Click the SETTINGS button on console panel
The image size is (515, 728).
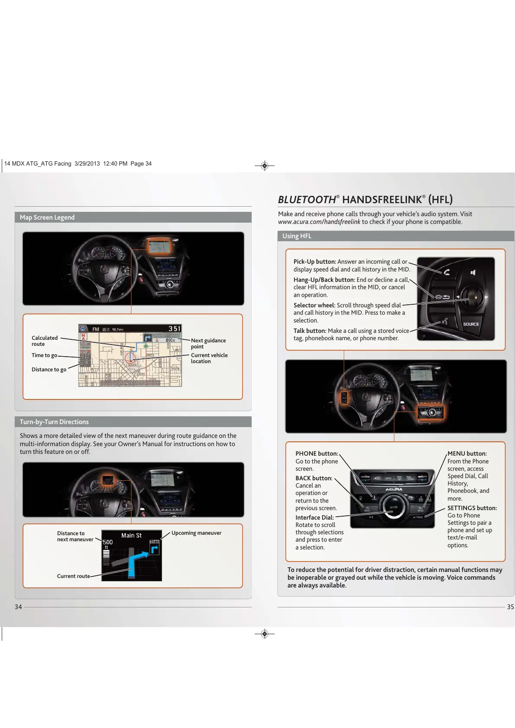(418, 517)
